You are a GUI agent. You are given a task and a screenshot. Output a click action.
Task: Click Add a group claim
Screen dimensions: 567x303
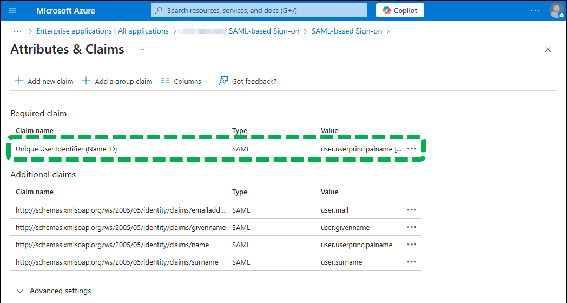tap(117, 81)
